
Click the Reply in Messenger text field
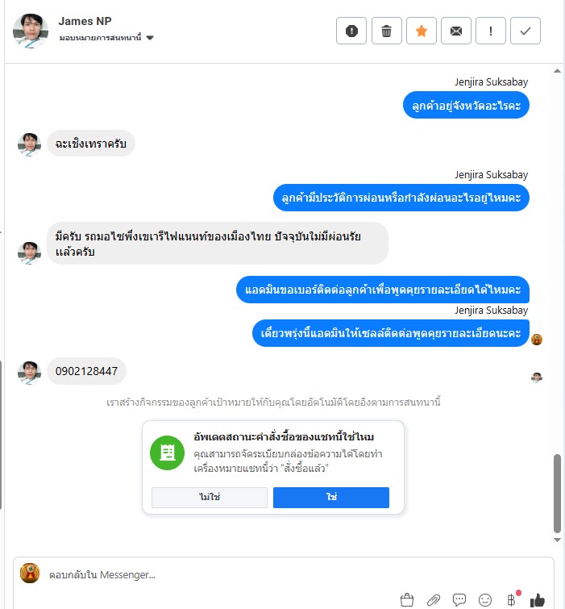pyautogui.click(x=295, y=575)
